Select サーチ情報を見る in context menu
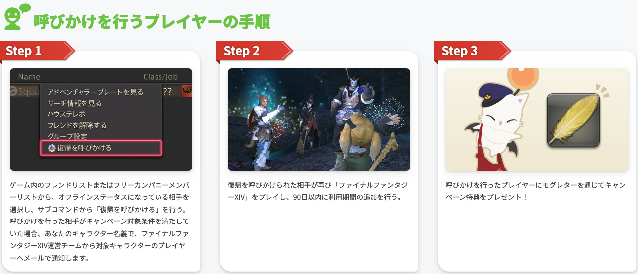 point(74,103)
